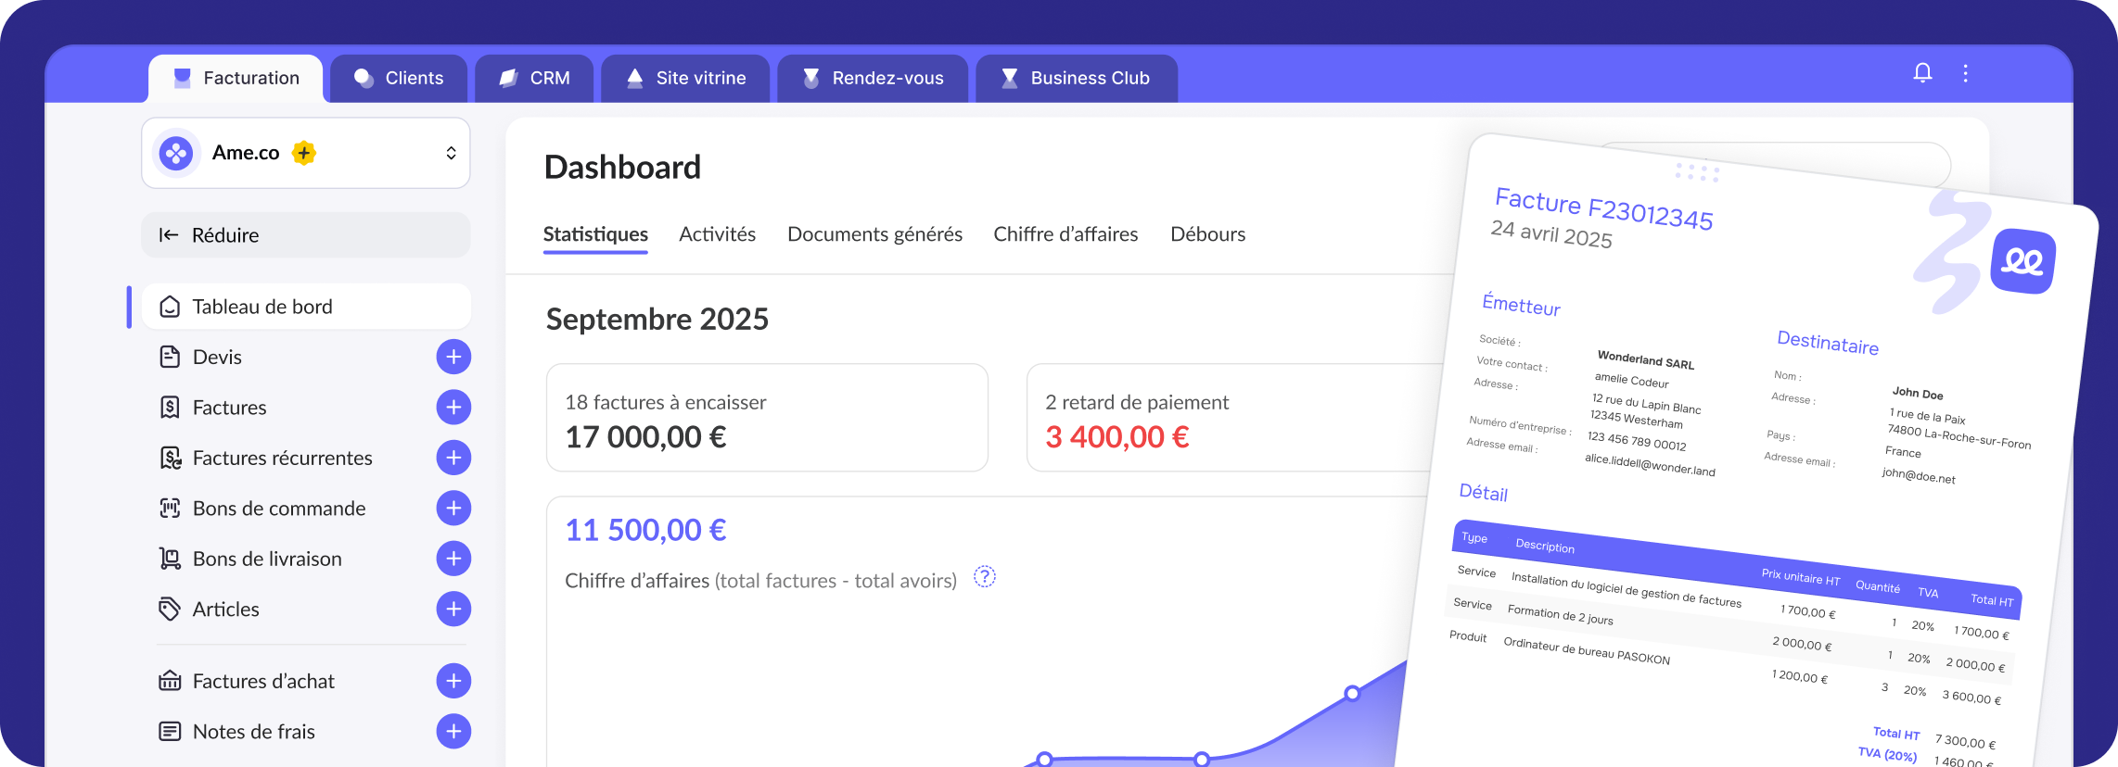Open Articles in sidebar
Screen dimensions: 2118x767
point(225,609)
